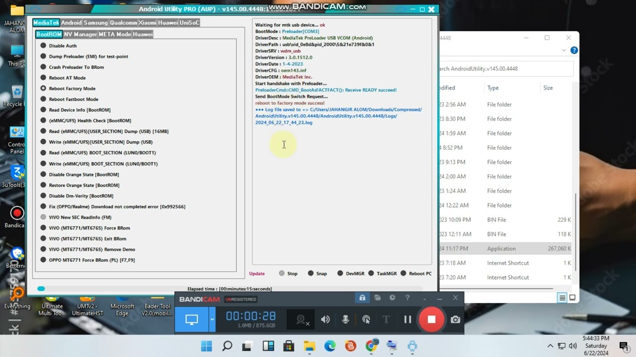Pause the Bandicam recording
The height and width of the screenshot is (357, 636).
[x=407, y=320]
